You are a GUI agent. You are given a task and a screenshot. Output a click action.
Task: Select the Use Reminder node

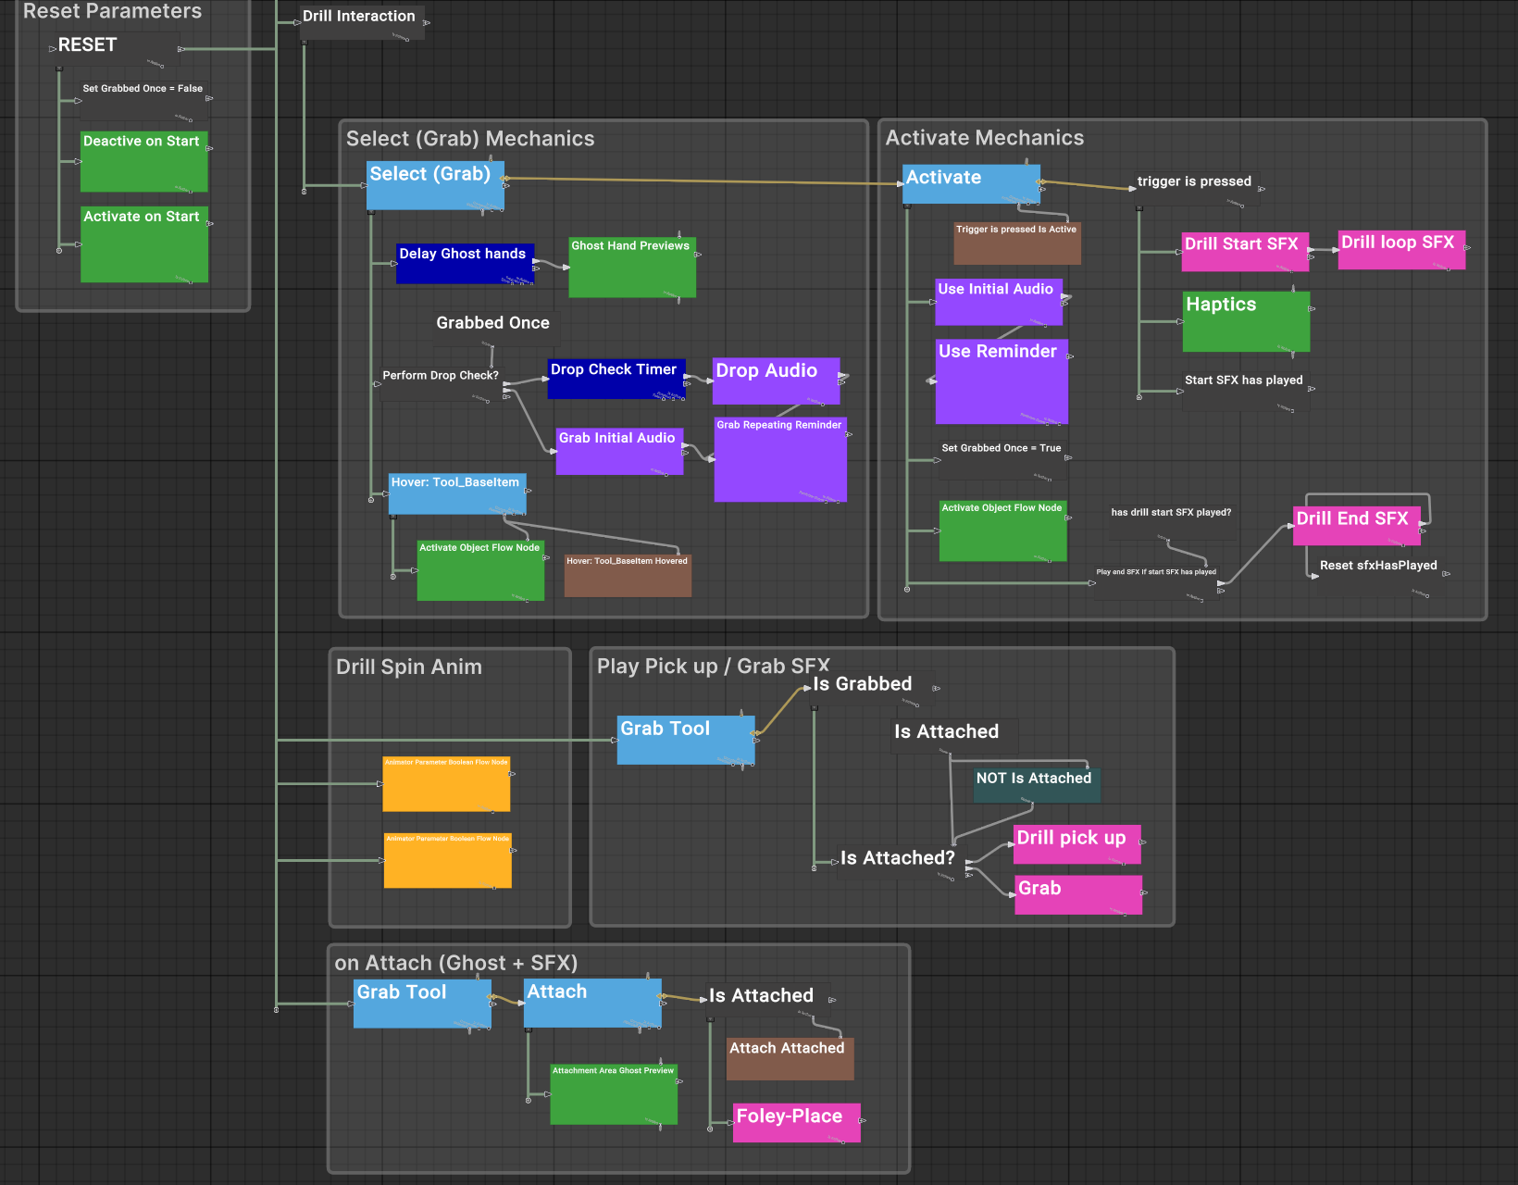tap(1001, 381)
